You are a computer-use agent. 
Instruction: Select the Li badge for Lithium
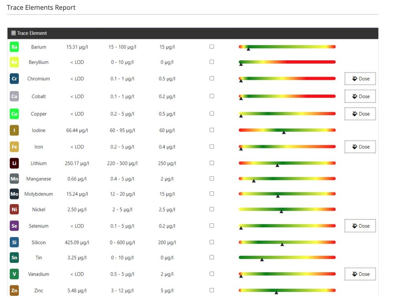tap(14, 163)
